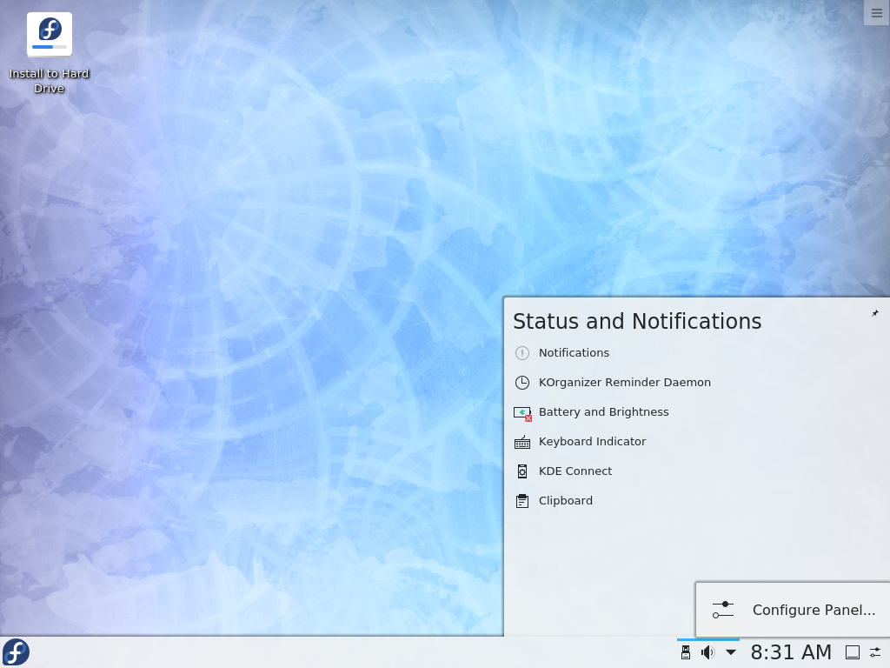Open Battery and Brightness entry
The image size is (890, 668).
click(603, 411)
